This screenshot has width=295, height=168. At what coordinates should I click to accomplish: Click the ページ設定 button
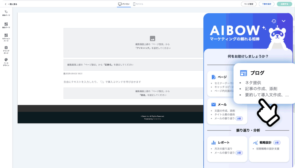(x=249, y=4)
